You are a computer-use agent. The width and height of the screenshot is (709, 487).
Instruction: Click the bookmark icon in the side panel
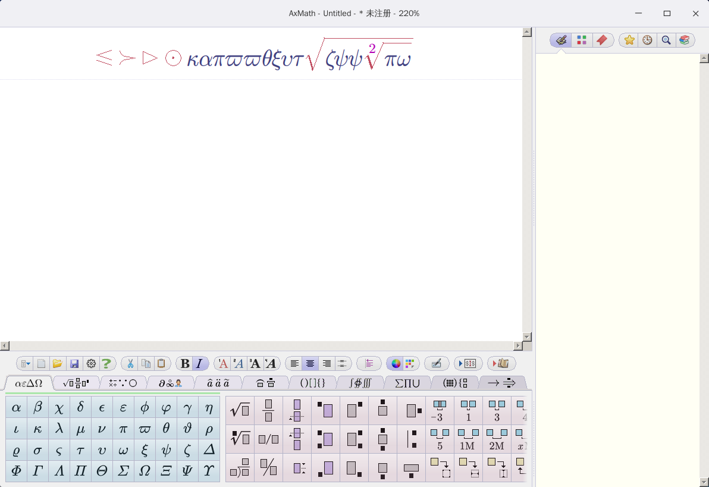603,40
